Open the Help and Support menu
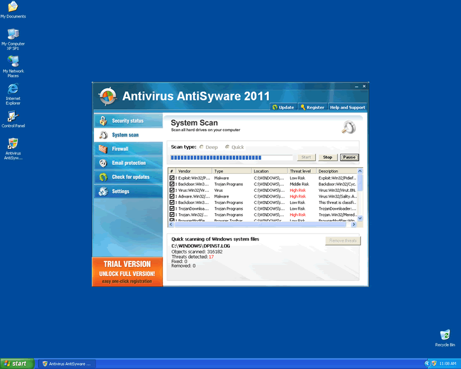This screenshot has width=461, height=369. (347, 108)
